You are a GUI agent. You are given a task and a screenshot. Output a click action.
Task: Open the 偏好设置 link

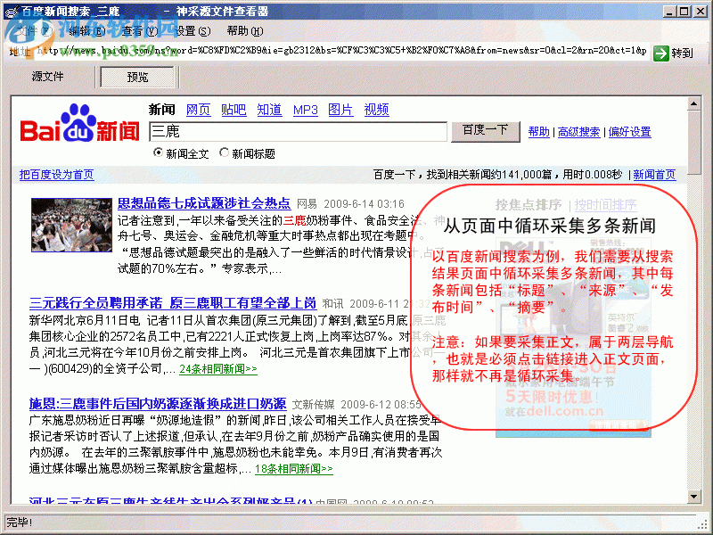point(630,132)
